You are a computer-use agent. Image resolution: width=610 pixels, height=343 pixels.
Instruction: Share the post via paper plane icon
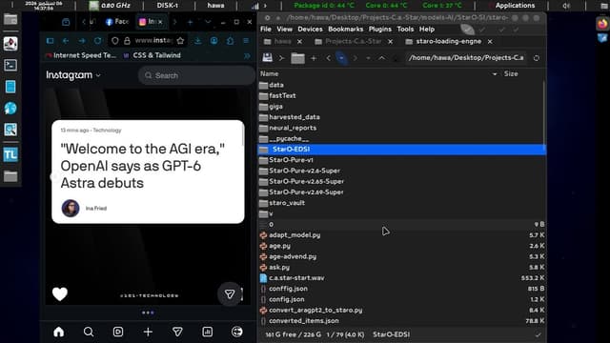tap(230, 294)
